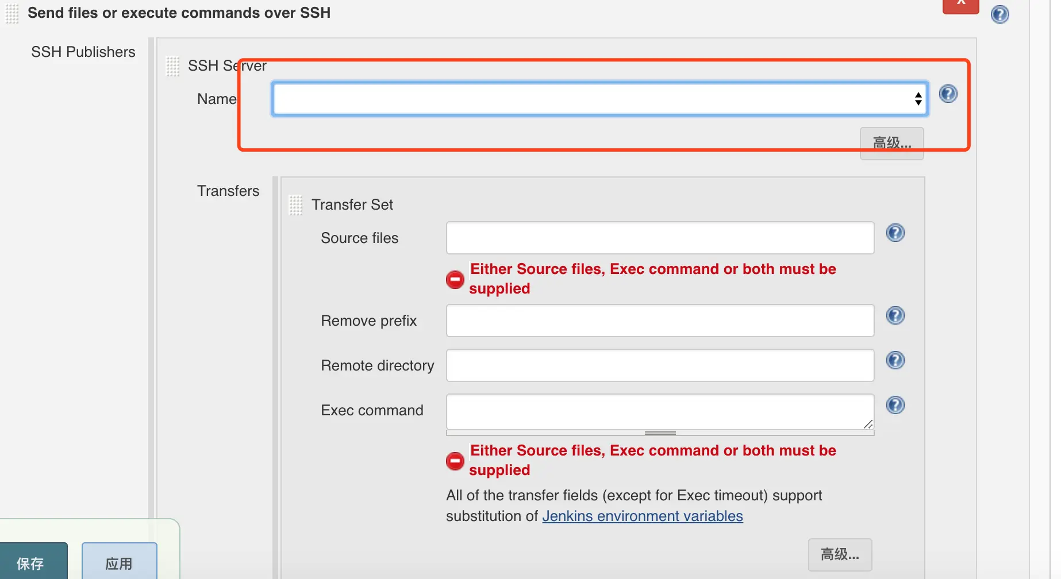Click the 保存 save button
Image resolution: width=1061 pixels, height=579 pixels.
32,563
